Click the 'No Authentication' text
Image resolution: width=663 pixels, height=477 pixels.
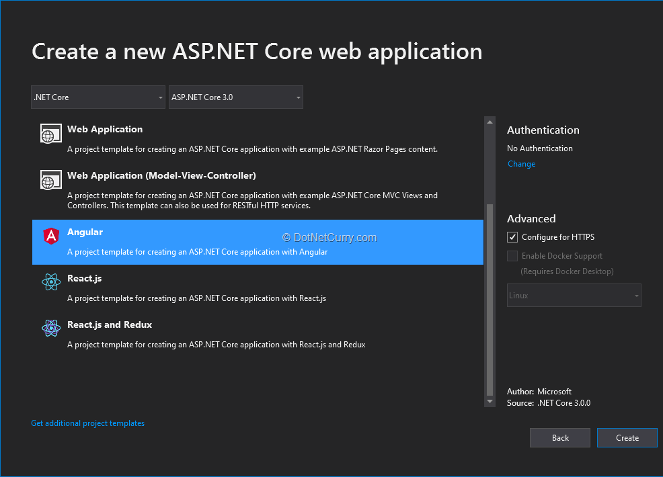pyautogui.click(x=540, y=148)
